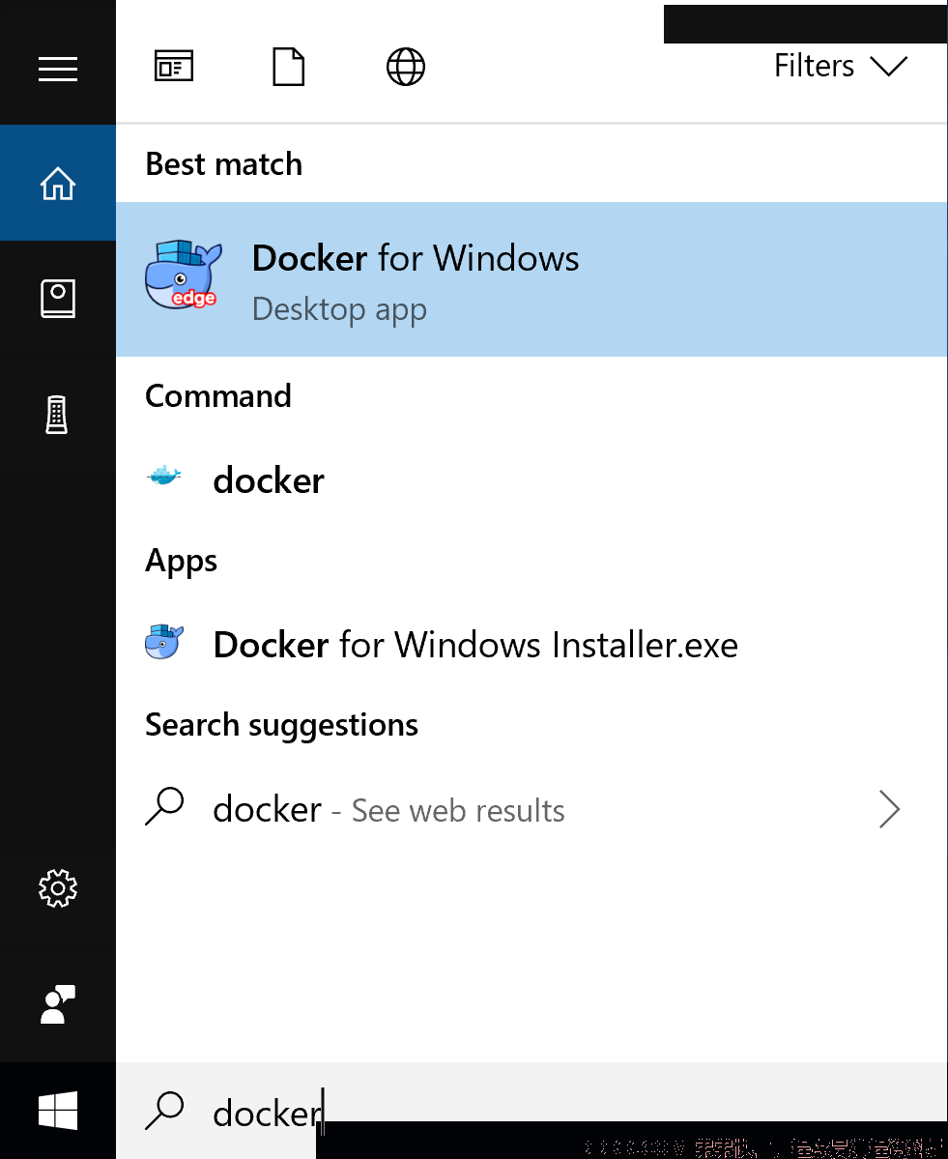Filter results by Apps icon
948x1159 pixels.
click(x=174, y=67)
